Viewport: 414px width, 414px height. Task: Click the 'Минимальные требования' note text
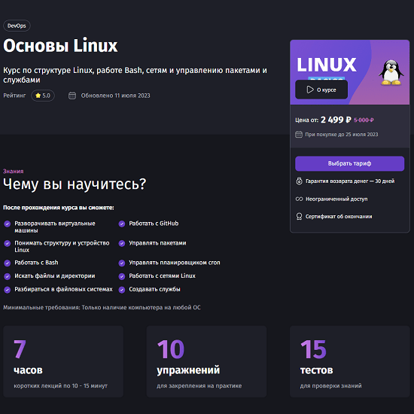102,307
